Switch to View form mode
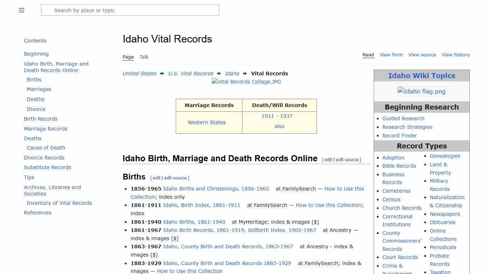This screenshot has height=274, width=487. (391, 55)
